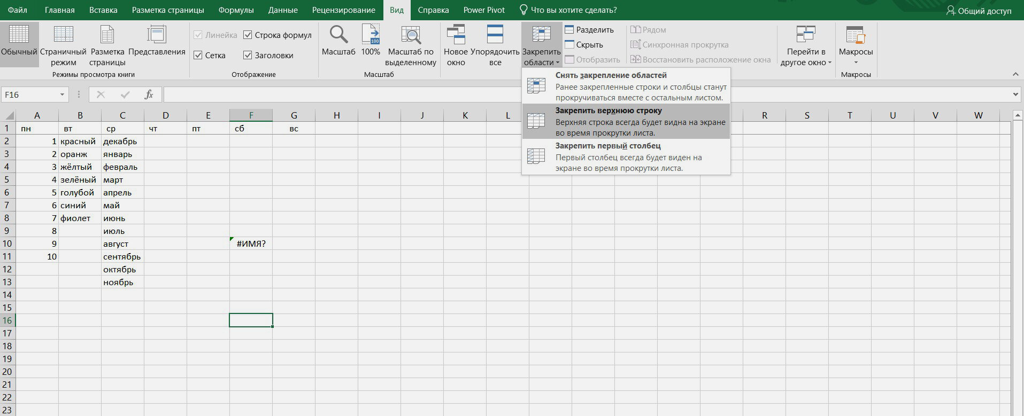Screen dimensions: 1024x416
Task: Uncheck the Сетка gridlines checkbox
Action: coord(198,56)
